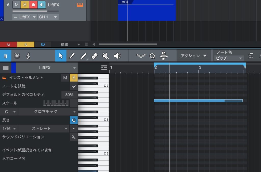Open sound variation wrench settings
This screenshot has width=261, height=172.
tap(74, 137)
